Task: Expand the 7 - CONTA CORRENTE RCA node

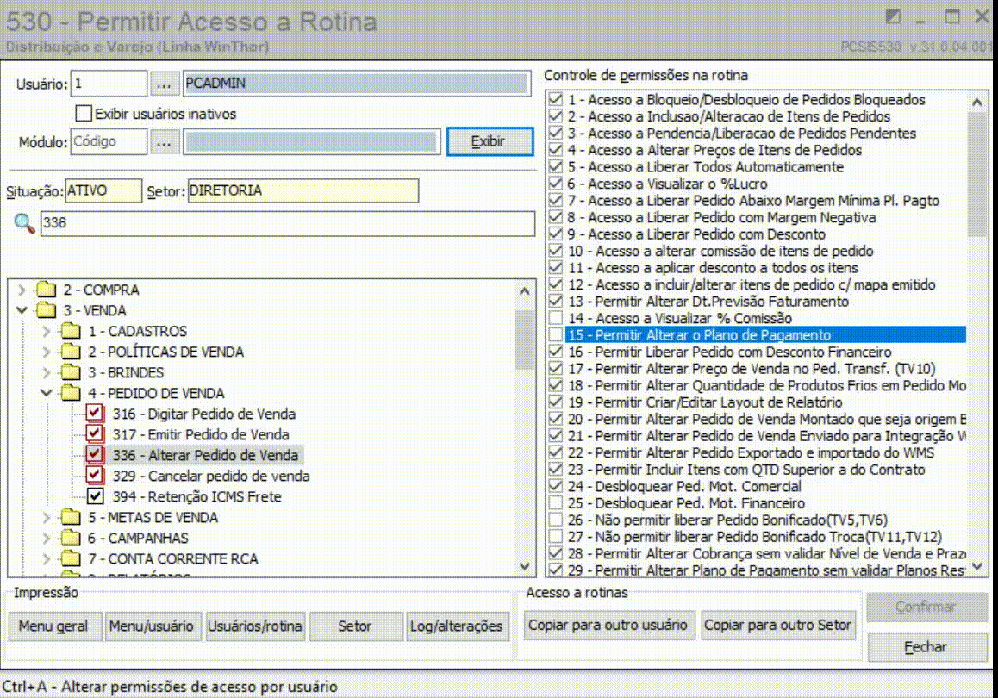Action: [x=47, y=558]
